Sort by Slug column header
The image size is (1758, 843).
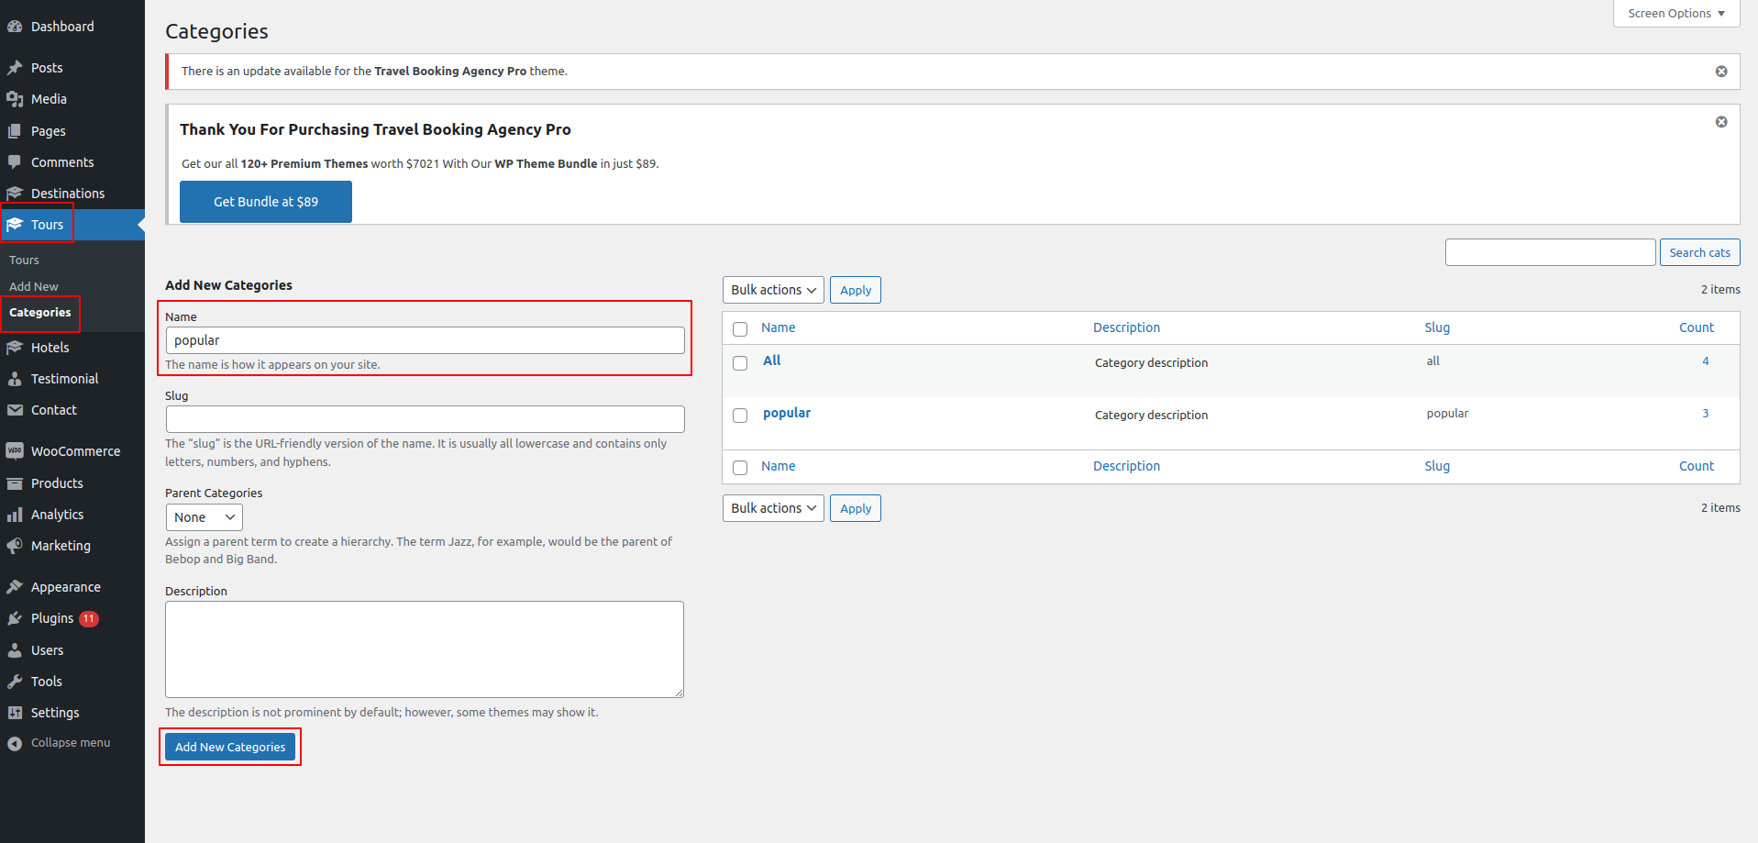(x=1437, y=327)
